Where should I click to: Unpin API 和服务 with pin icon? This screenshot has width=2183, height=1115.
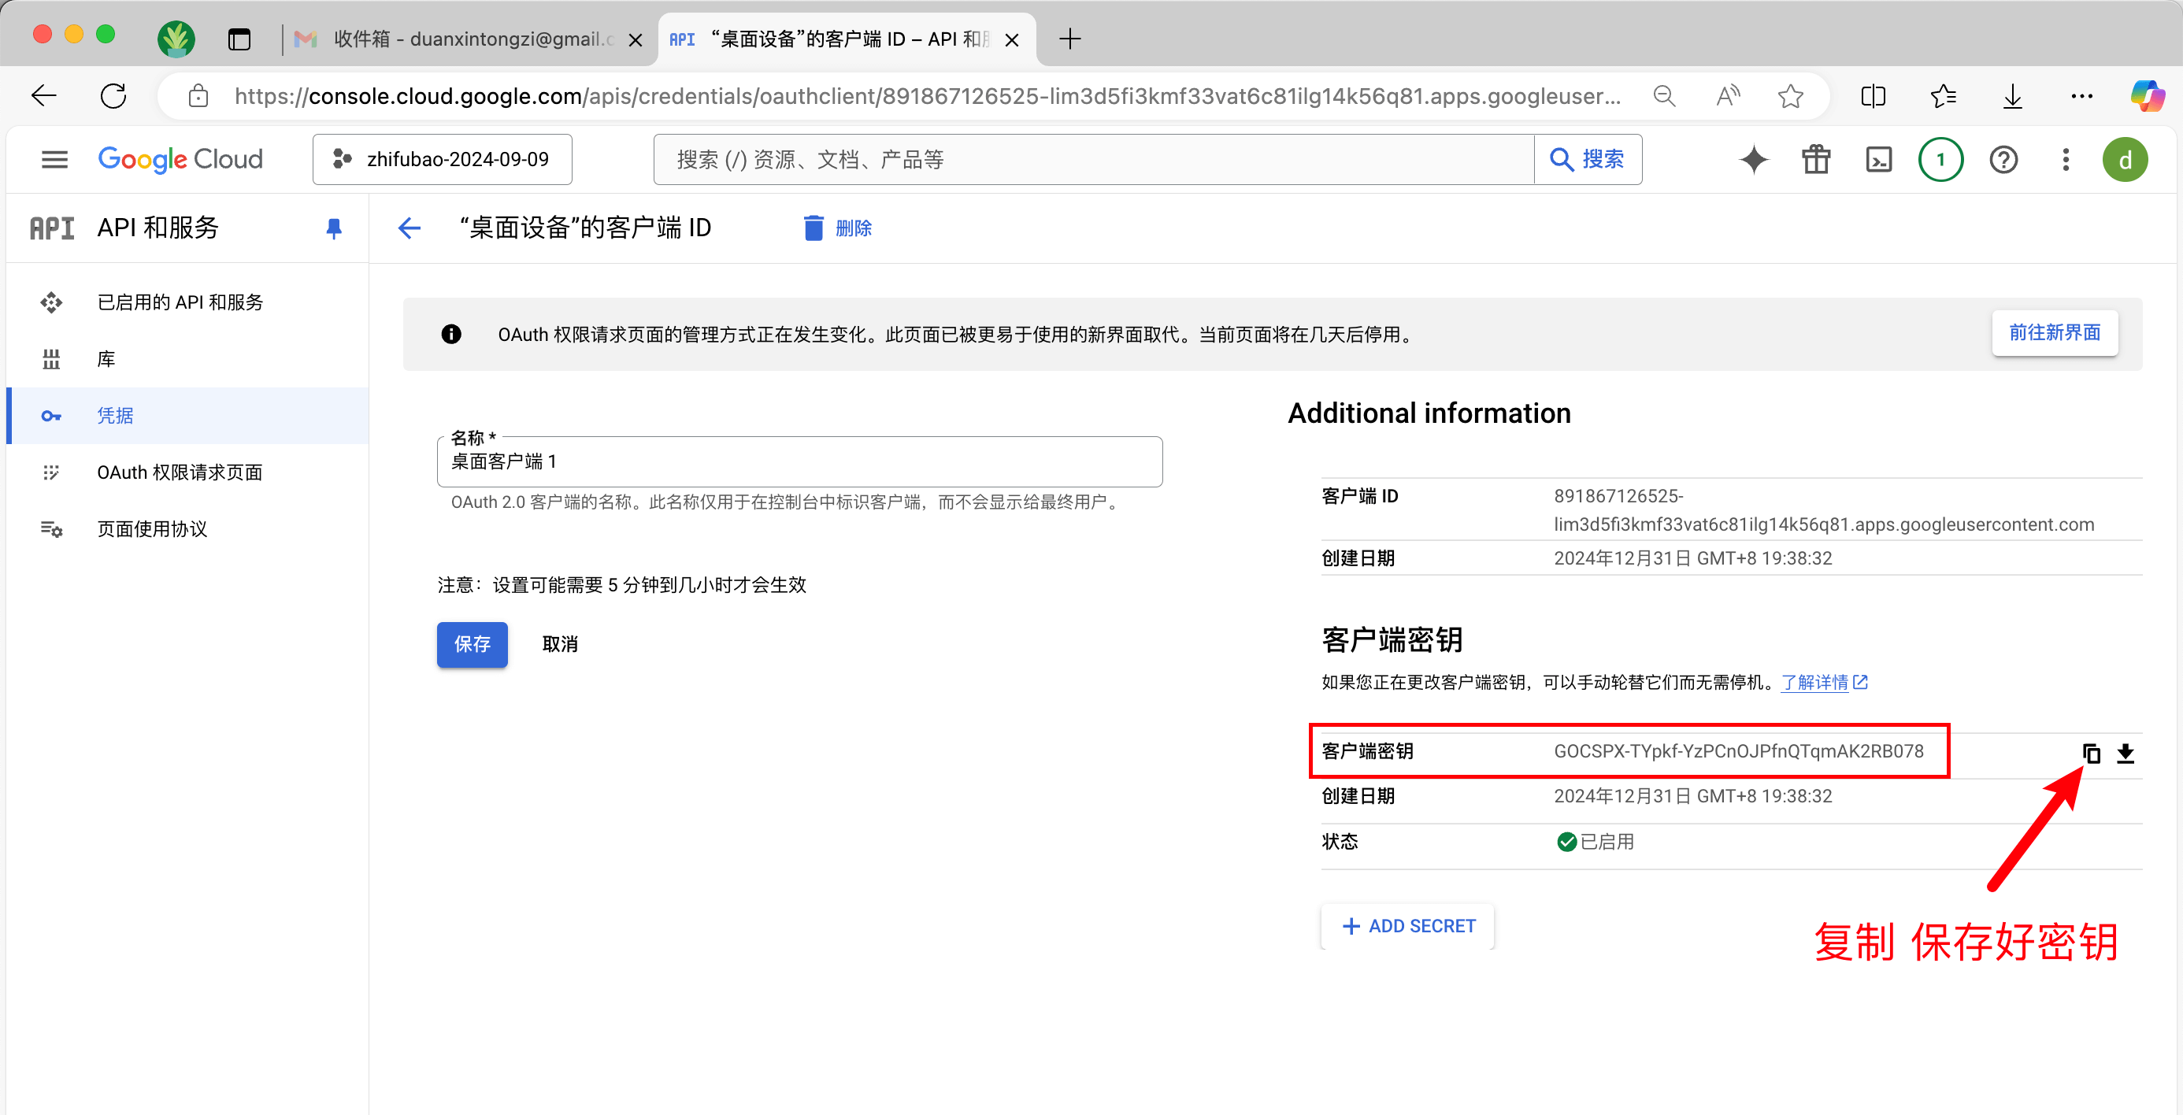click(x=334, y=228)
